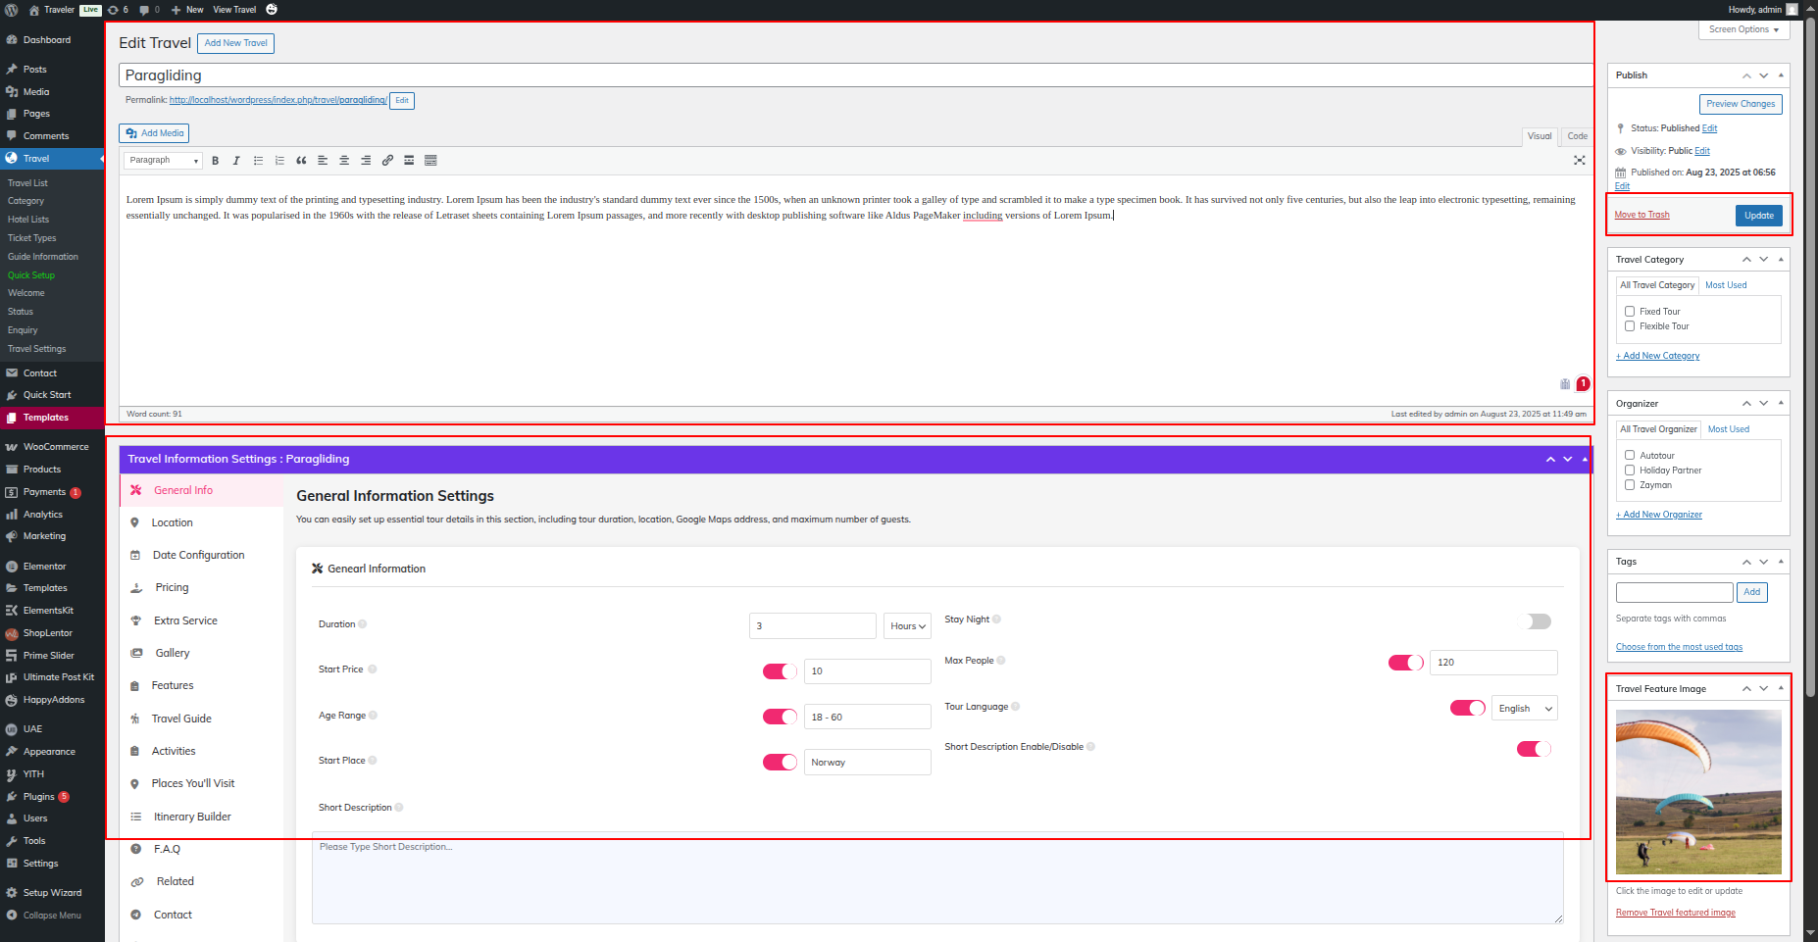Click the Tags input field
This screenshot has width=1818, height=942.
coord(1674,592)
